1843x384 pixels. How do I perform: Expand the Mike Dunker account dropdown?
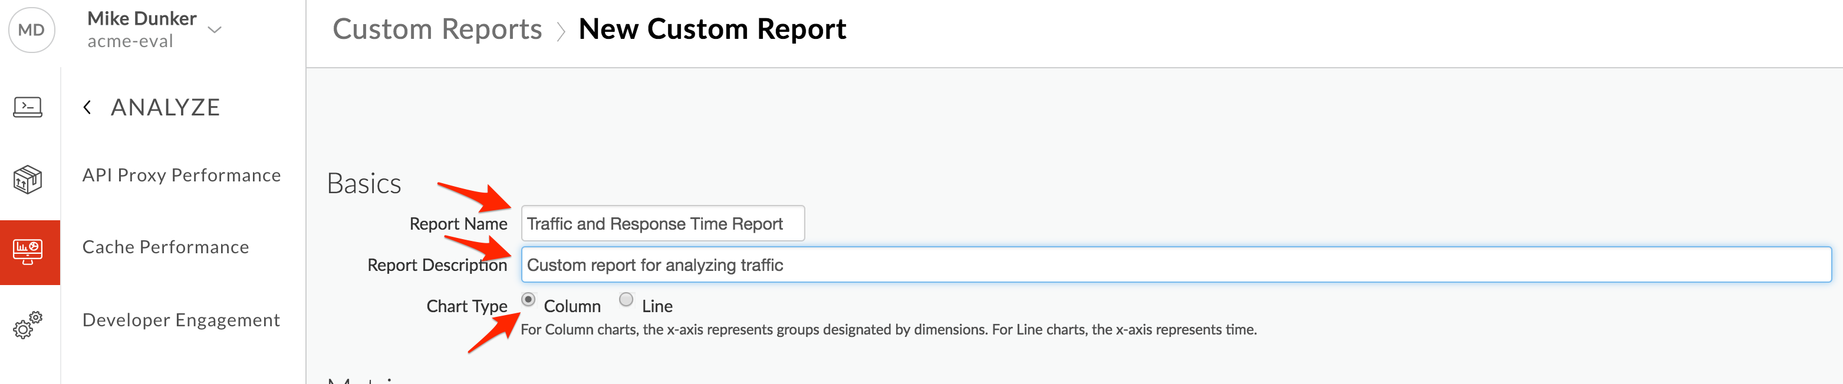(x=214, y=29)
